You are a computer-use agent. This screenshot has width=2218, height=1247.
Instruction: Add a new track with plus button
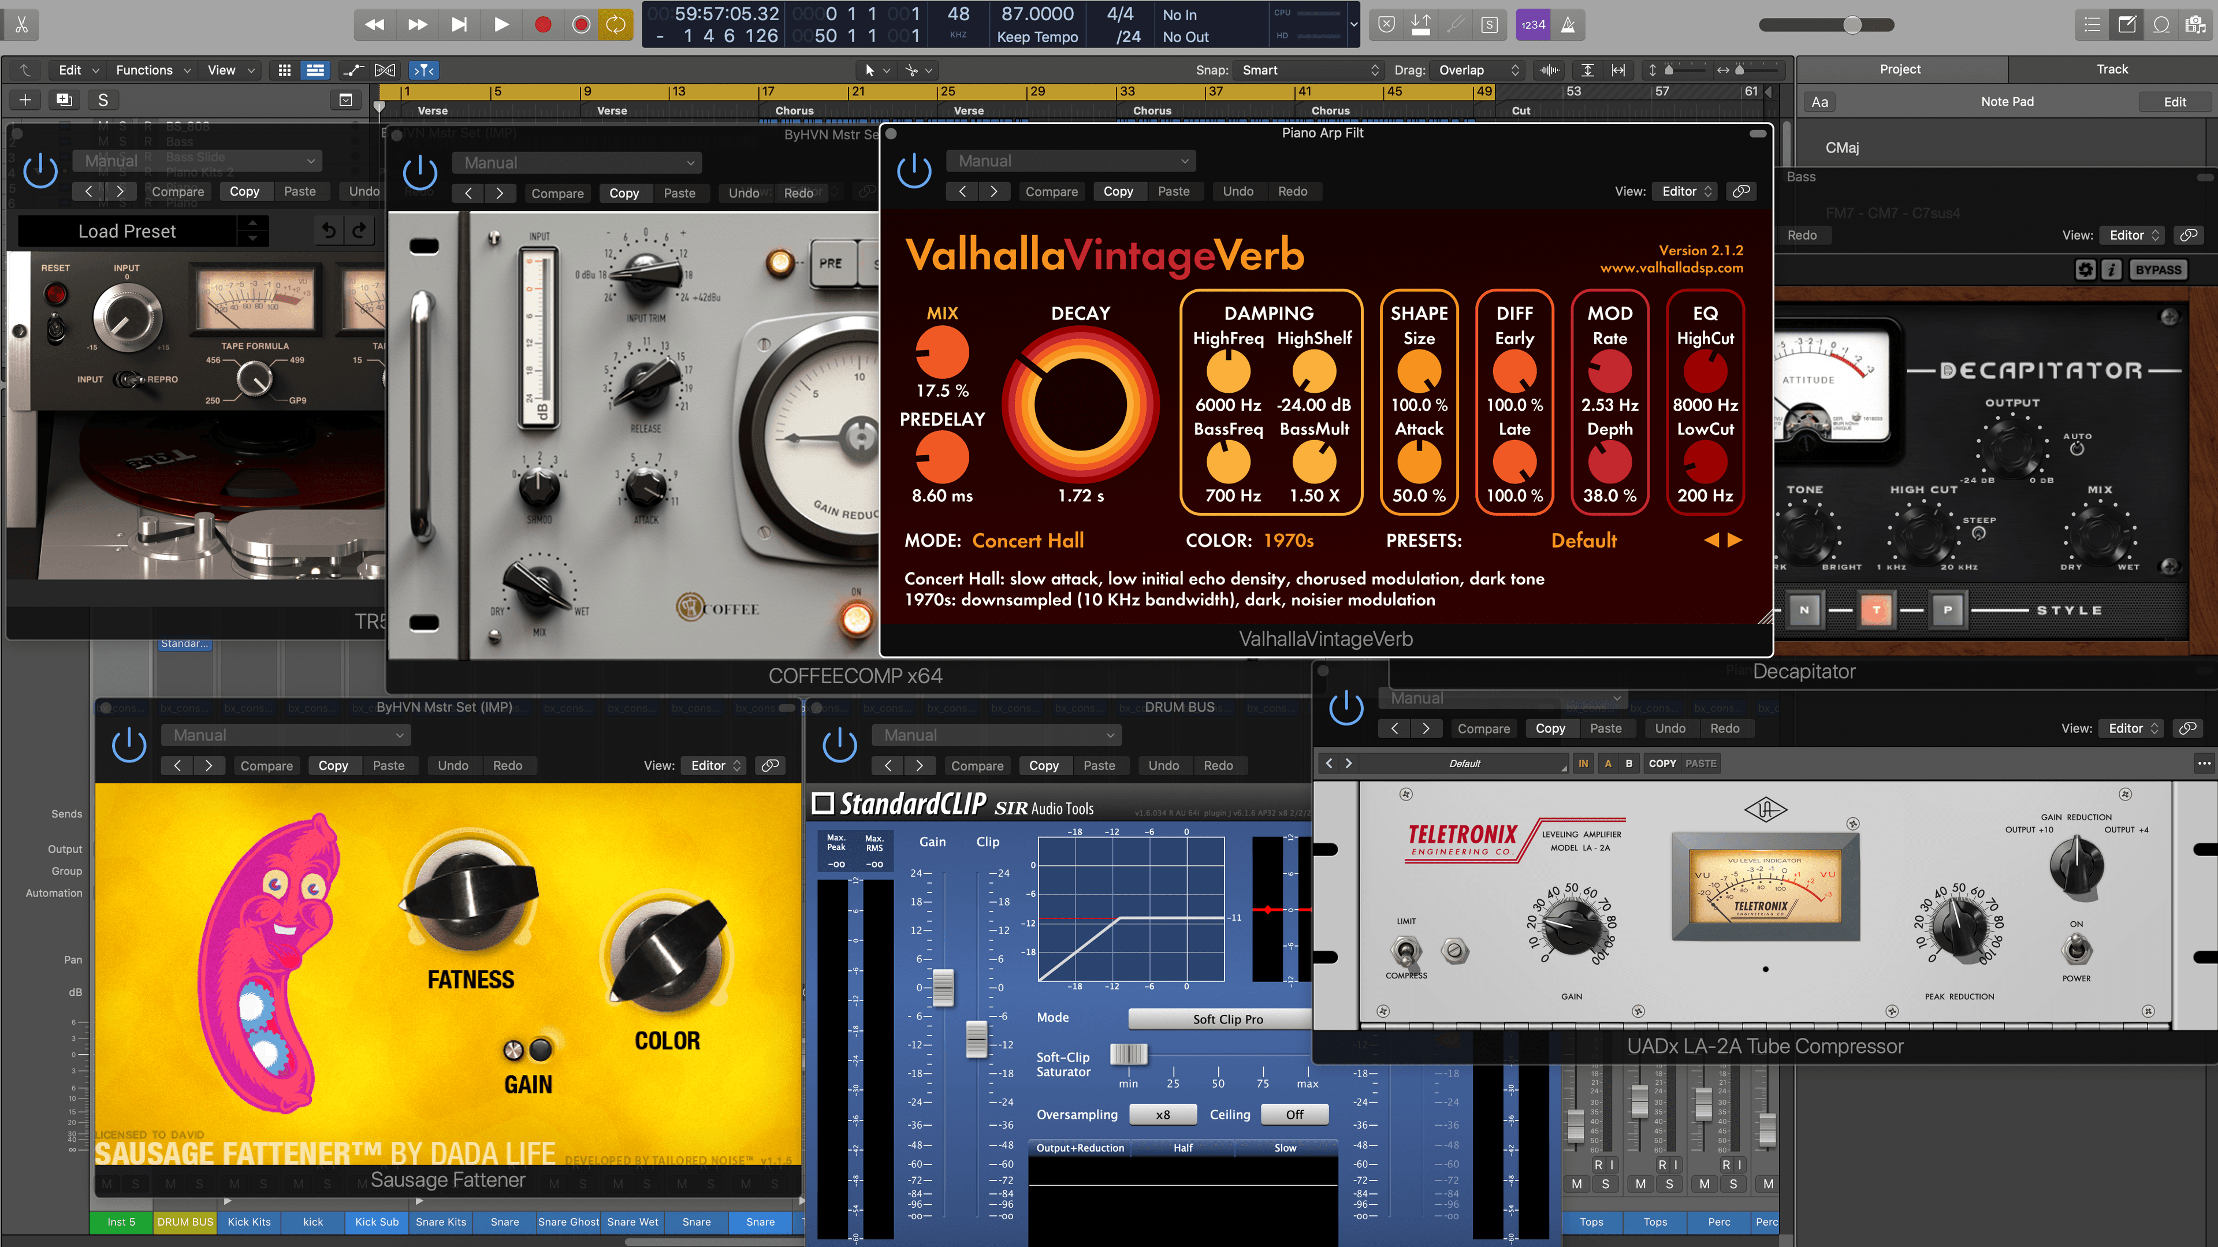pyautogui.click(x=25, y=100)
